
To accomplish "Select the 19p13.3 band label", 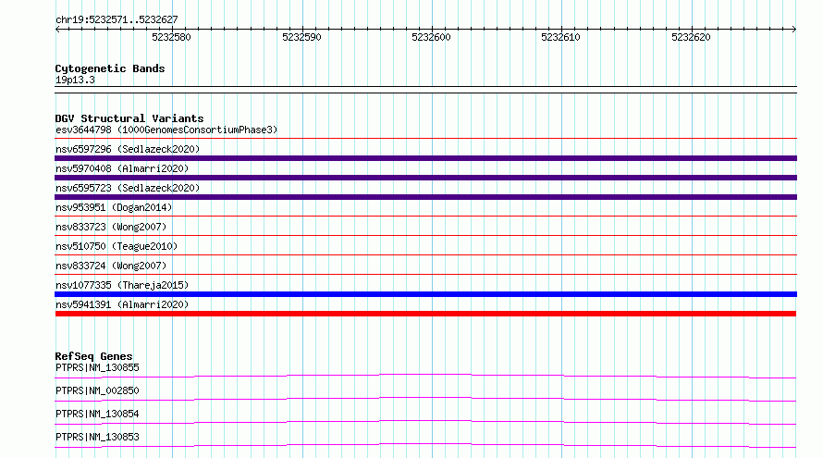I will pos(75,80).
